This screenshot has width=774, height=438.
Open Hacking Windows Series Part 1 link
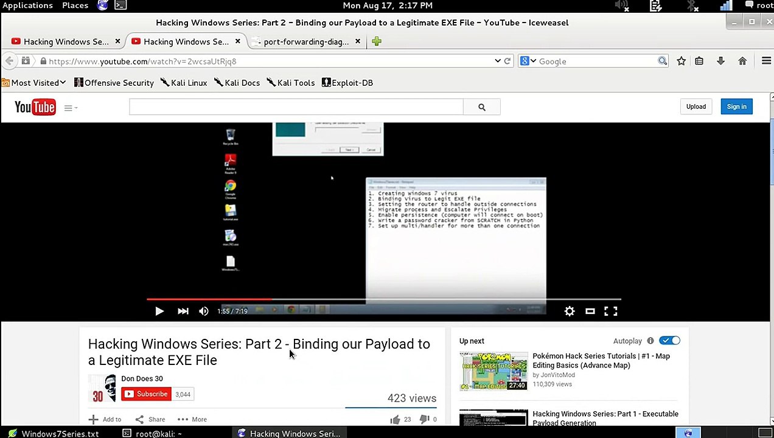[605, 418]
